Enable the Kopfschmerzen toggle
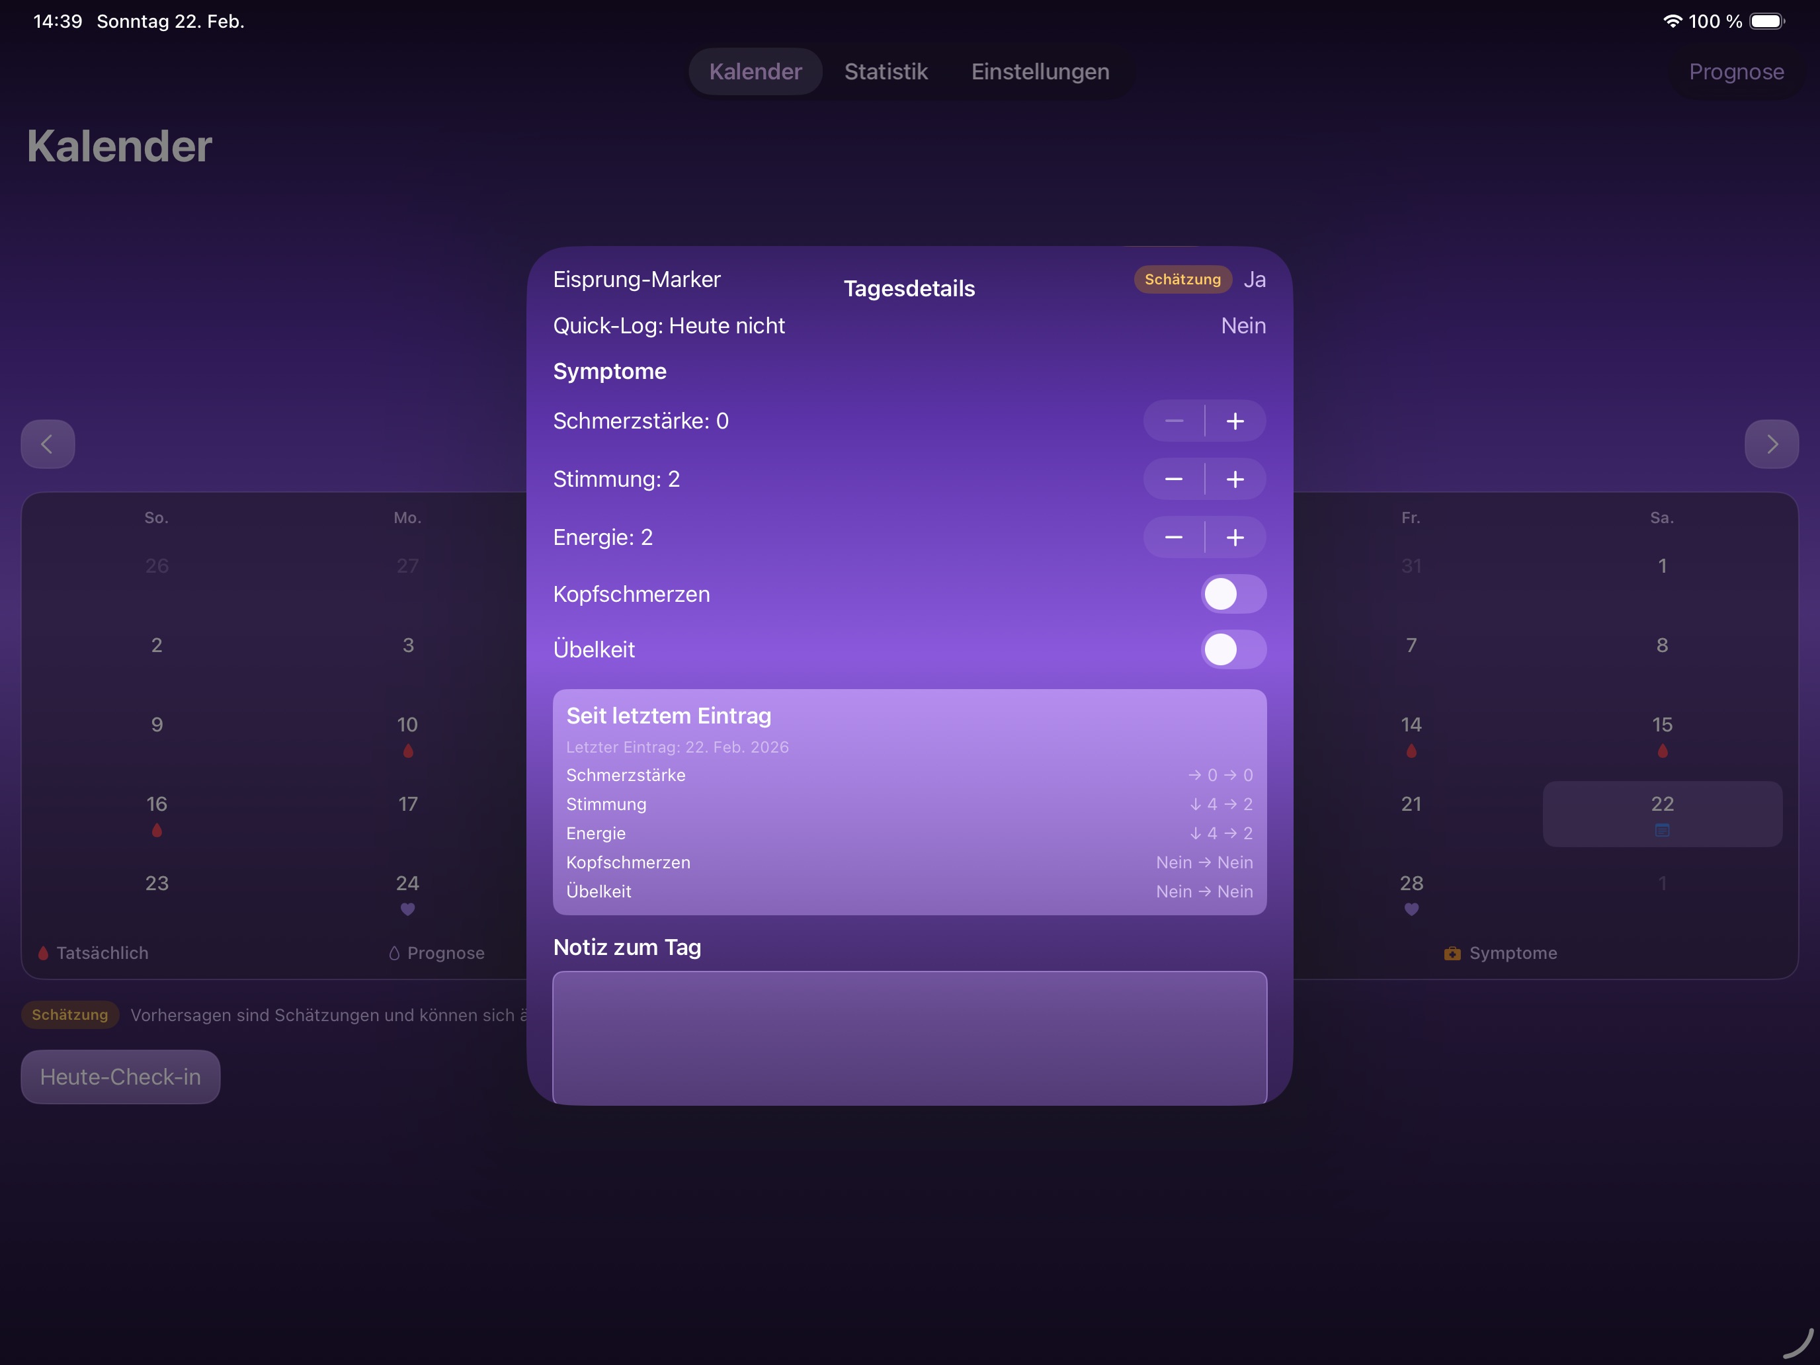 (x=1233, y=594)
